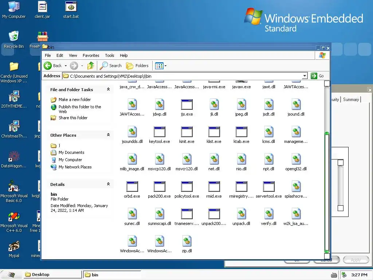
Task: Open the Tools menu
Action: 110,55
